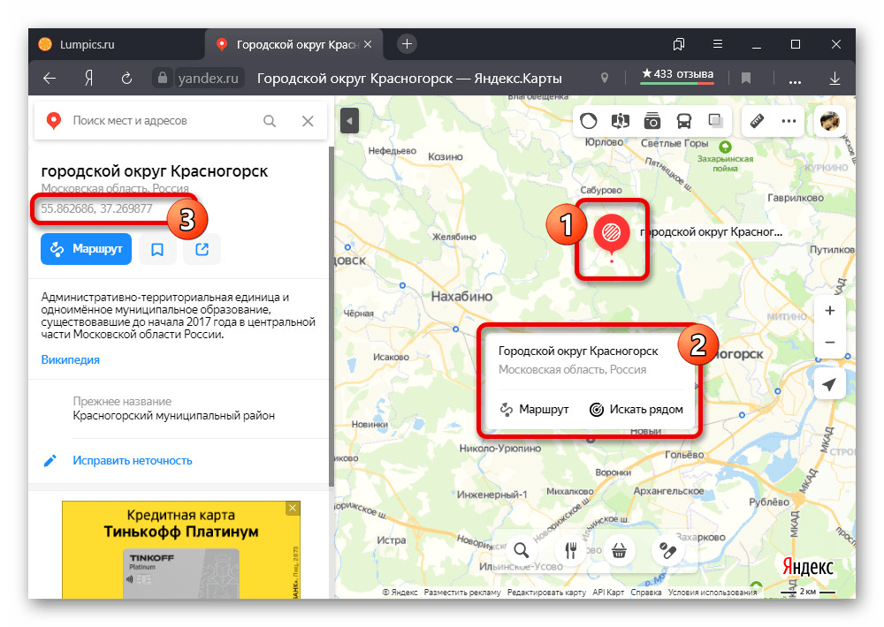Click the share icon in sidebar

click(x=202, y=249)
